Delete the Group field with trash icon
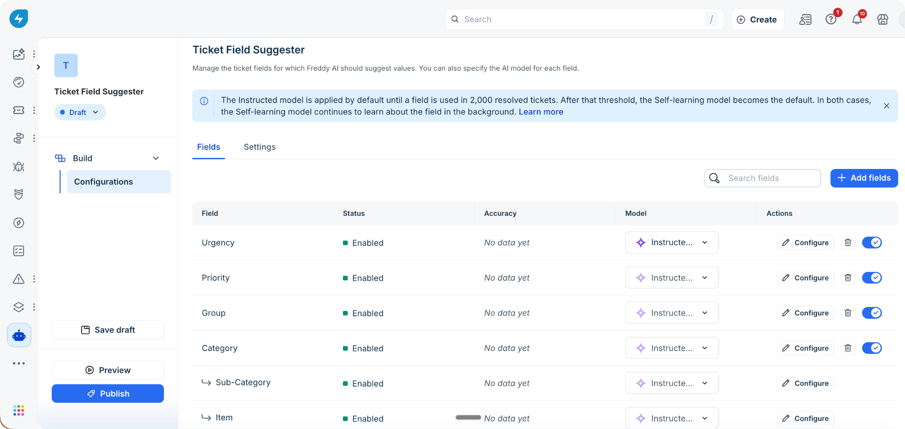The width and height of the screenshot is (905, 429). (x=848, y=313)
